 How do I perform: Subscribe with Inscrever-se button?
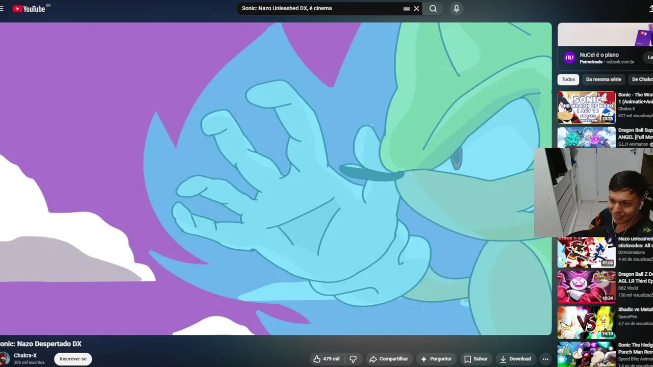point(73,359)
